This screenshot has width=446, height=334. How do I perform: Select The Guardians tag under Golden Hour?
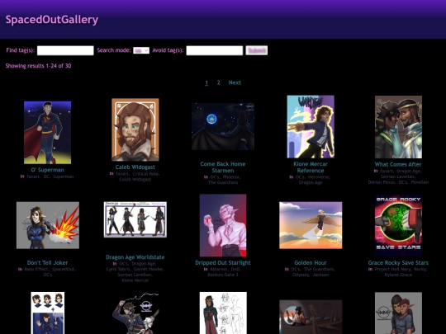pos(319,269)
